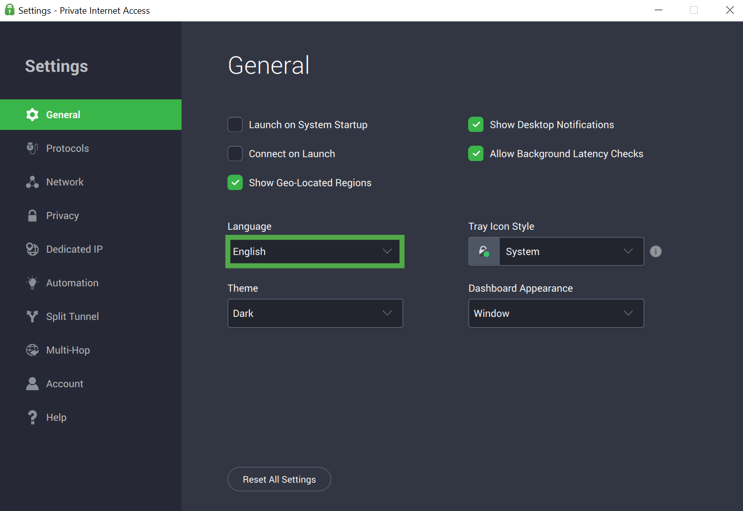Click the Dashboard Appearance label
This screenshot has height=511, width=743.
[521, 288]
